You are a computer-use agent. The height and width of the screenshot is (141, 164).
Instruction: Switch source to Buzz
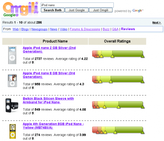(106, 29)
